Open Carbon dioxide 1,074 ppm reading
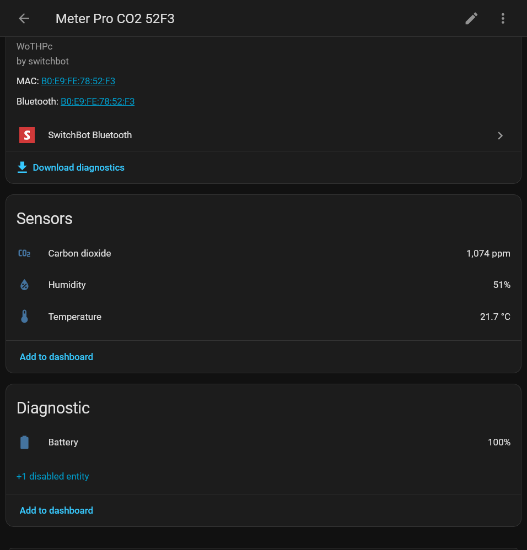Image resolution: width=527 pixels, height=550 pixels. coord(488,254)
